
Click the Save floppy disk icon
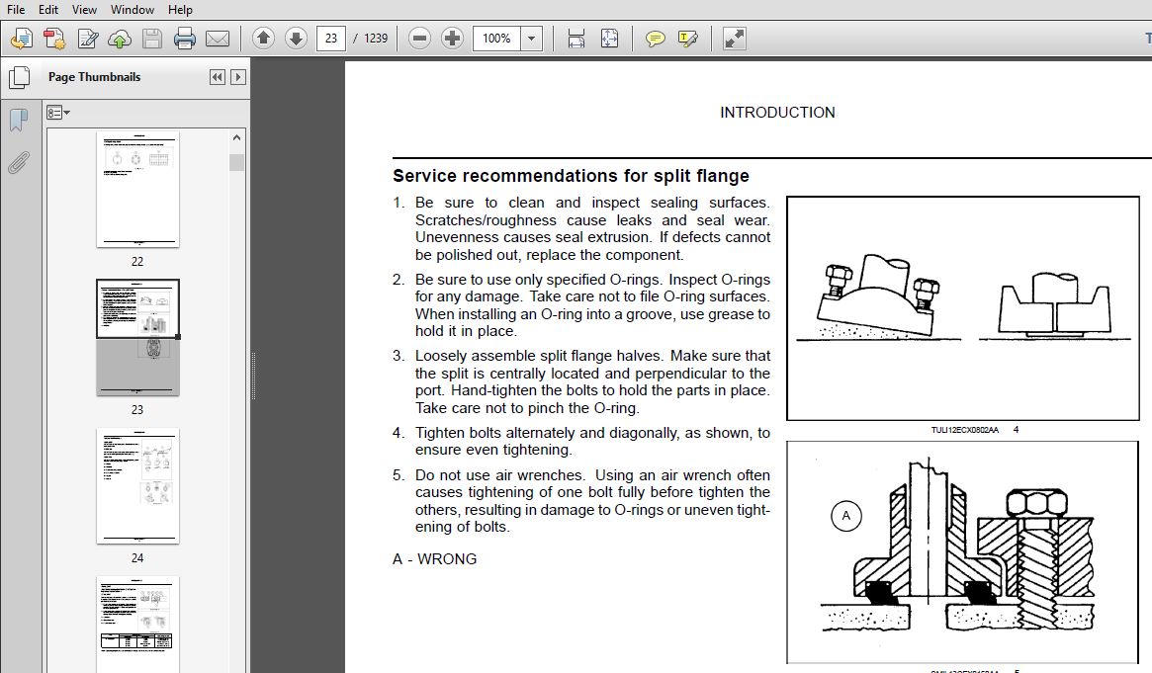pos(152,39)
